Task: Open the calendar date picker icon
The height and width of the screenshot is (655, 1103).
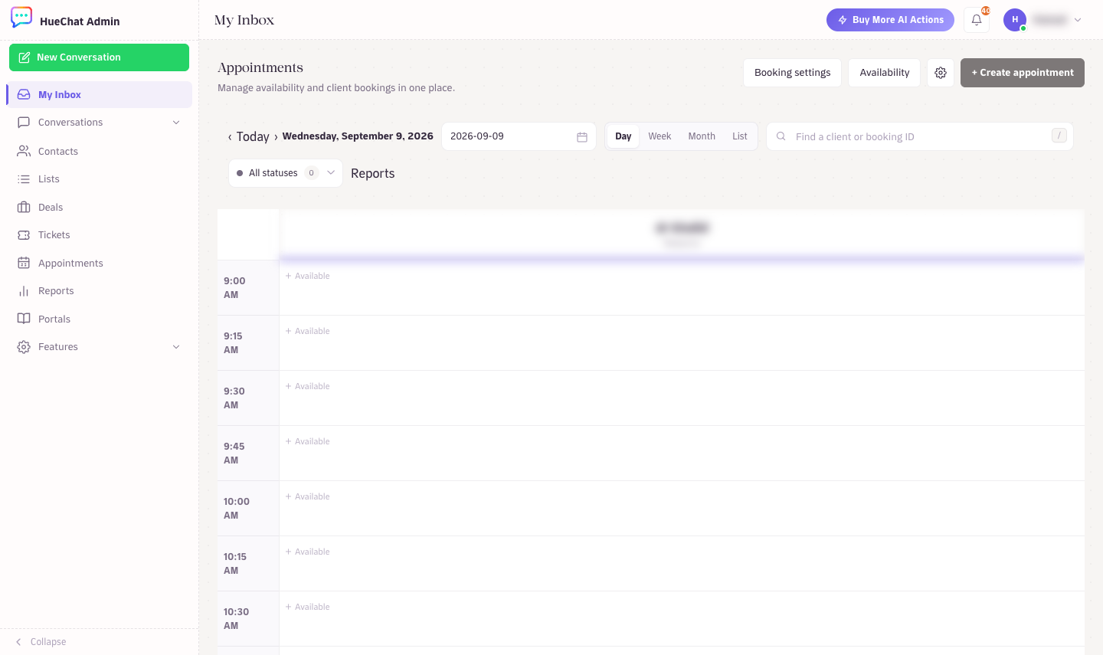Action: tap(582, 137)
